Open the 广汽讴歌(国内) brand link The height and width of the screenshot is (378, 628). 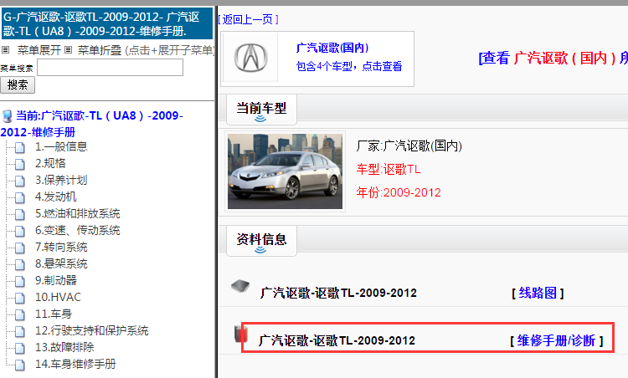(332, 48)
